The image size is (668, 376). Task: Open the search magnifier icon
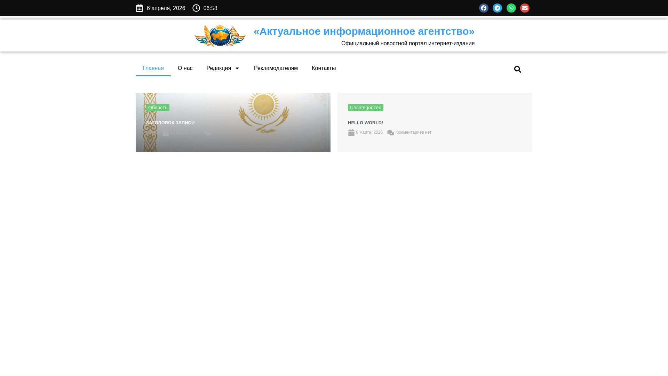click(x=518, y=69)
